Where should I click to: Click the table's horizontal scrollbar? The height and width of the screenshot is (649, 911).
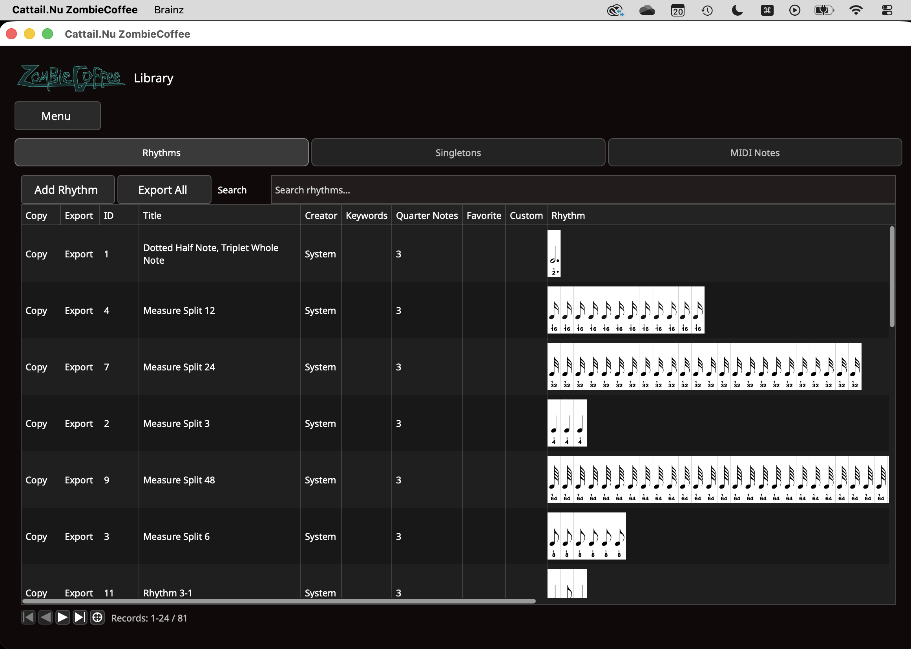[279, 601]
